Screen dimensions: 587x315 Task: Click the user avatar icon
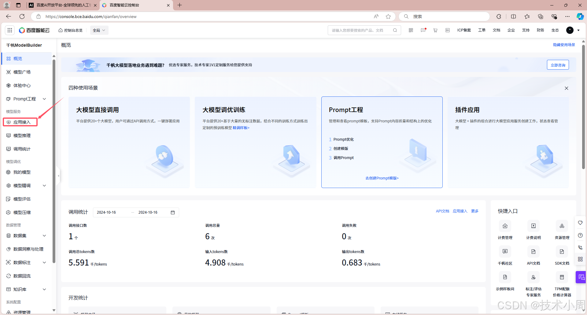pos(570,30)
